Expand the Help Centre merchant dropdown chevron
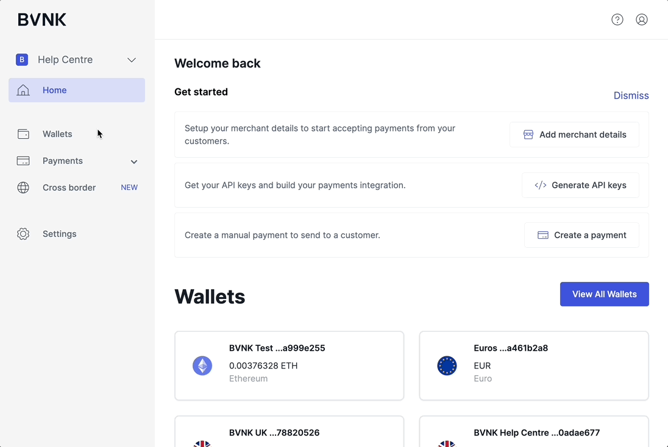 [132, 60]
